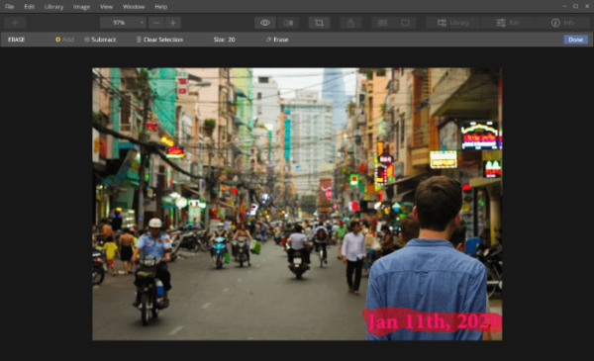Open the Info panel tab
Image resolution: width=594 pixels, height=361 pixels.
[x=562, y=23]
